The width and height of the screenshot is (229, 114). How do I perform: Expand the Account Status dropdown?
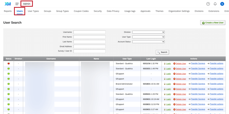click(148, 42)
